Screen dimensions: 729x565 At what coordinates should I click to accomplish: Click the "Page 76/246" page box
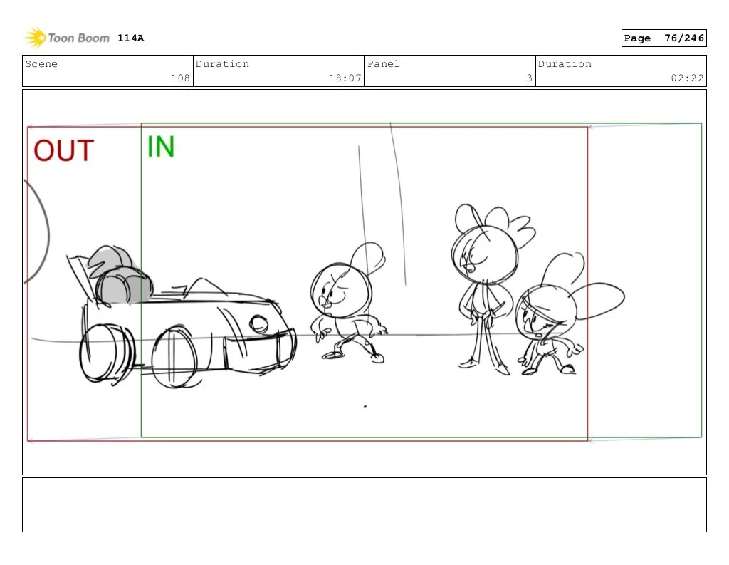664,38
